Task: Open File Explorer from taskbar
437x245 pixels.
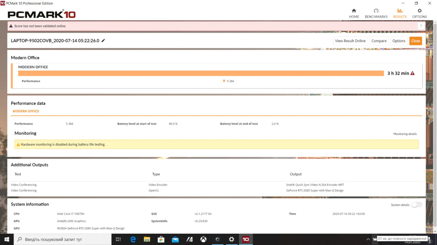Action: tap(147, 239)
